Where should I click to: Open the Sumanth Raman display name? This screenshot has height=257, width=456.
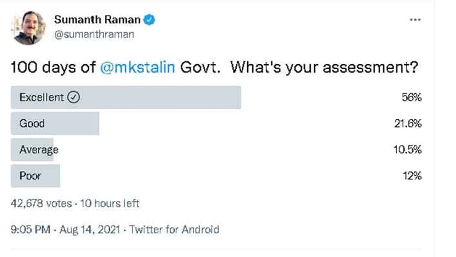pos(97,20)
